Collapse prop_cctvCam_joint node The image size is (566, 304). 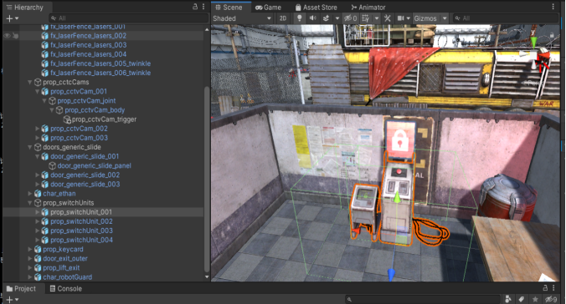coord(44,101)
